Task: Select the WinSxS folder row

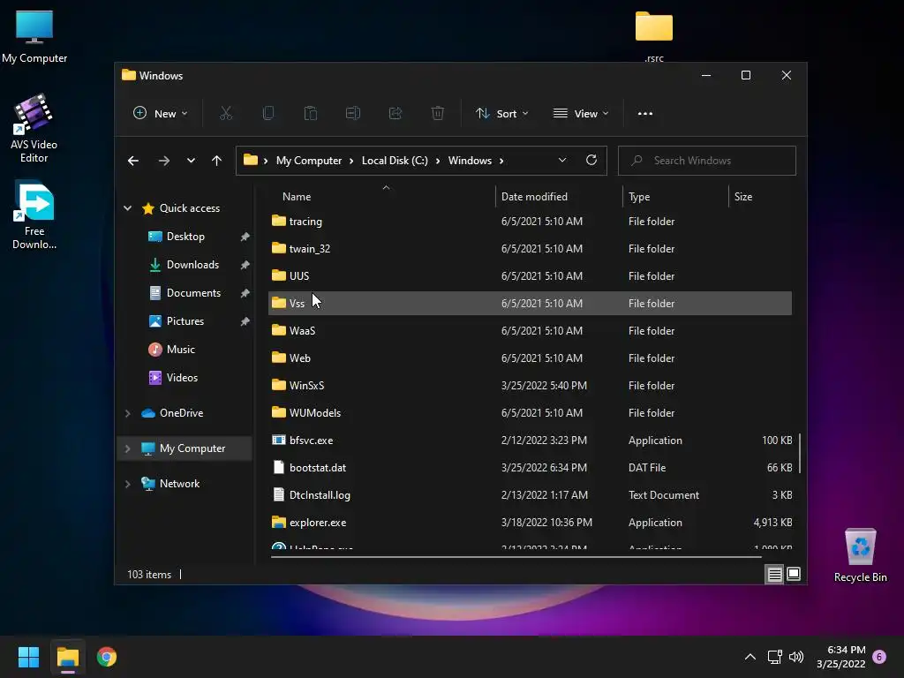Action: click(x=531, y=385)
